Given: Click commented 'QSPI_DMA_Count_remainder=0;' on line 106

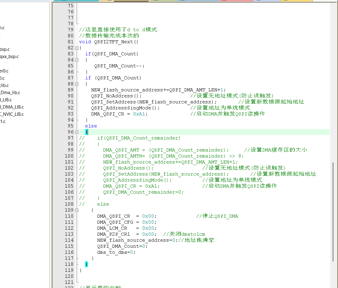Looking at the screenshot, I should [x=143, y=192].
